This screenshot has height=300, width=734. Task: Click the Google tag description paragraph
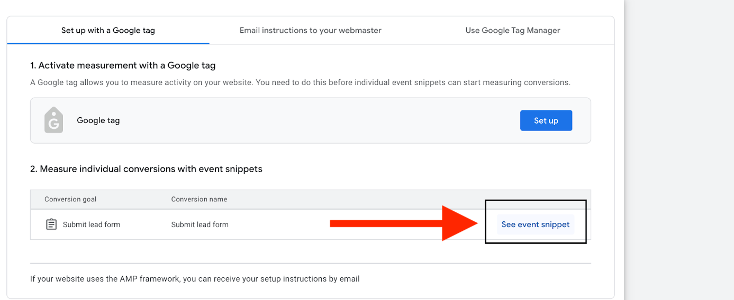pos(300,82)
